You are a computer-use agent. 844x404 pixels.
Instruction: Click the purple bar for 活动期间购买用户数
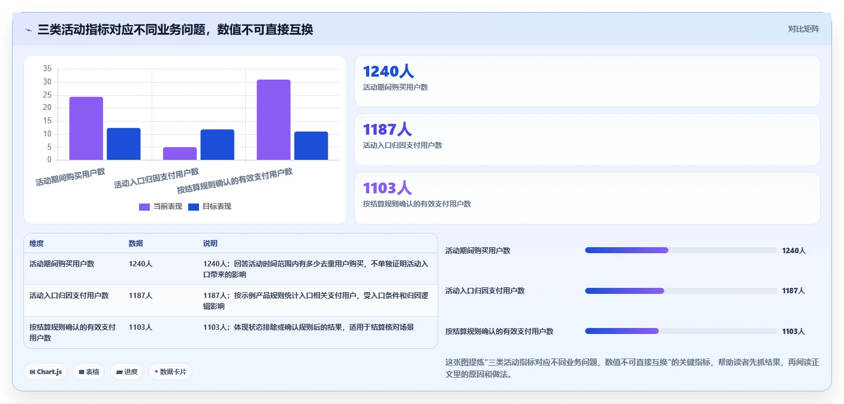(x=86, y=128)
